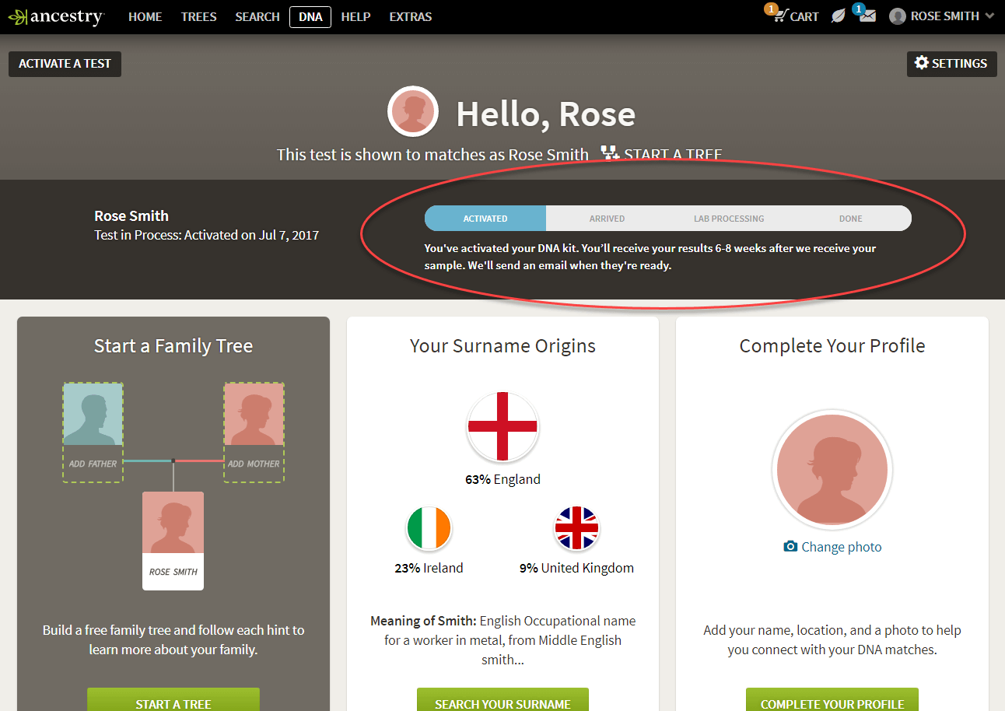This screenshot has width=1005, height=711.
Task: Click the Your Surname Origins heading
Action: [x=502, y=346]
